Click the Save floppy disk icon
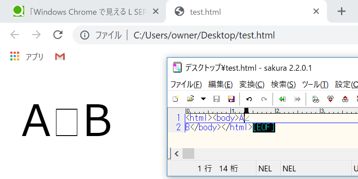 click(217, 99)
